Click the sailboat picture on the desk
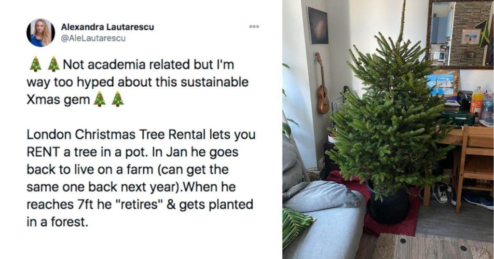The height and width of the screenshot is (259, 494). click(x=442, y=84)
